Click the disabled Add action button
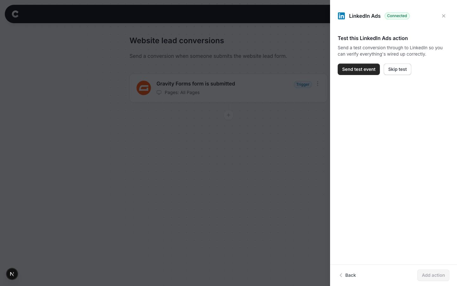This screenshot has width=457, height=286. (x=433, y=275)
